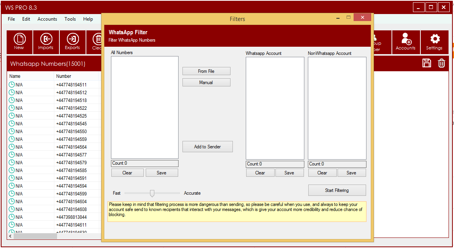
Task: Save the Whatsapp Account list
Action: tap(289, 173)
